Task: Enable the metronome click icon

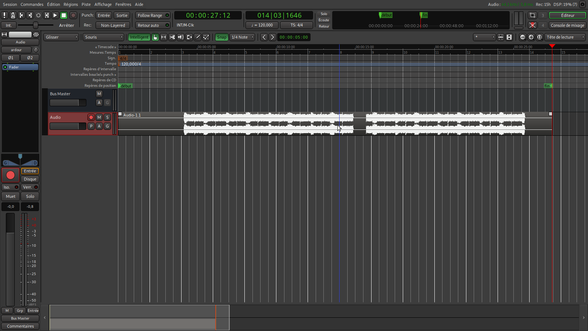Action: [x=13, y=15]
